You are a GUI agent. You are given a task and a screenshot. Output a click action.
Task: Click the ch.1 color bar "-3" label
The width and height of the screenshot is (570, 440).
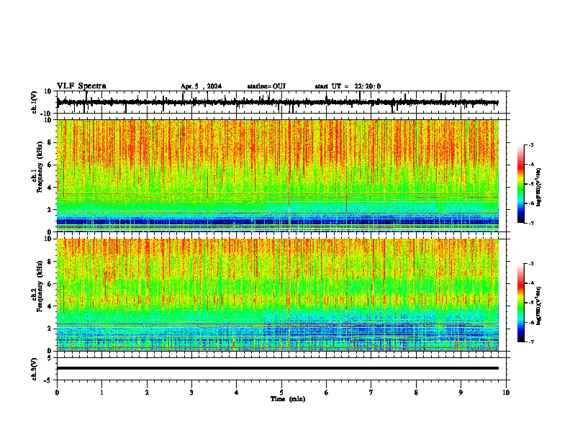point(531,145)
